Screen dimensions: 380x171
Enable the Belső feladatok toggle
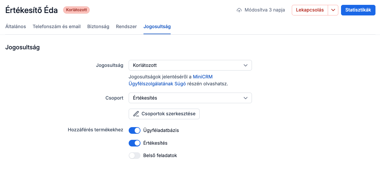pyautogui.click(x=134, y=156)
